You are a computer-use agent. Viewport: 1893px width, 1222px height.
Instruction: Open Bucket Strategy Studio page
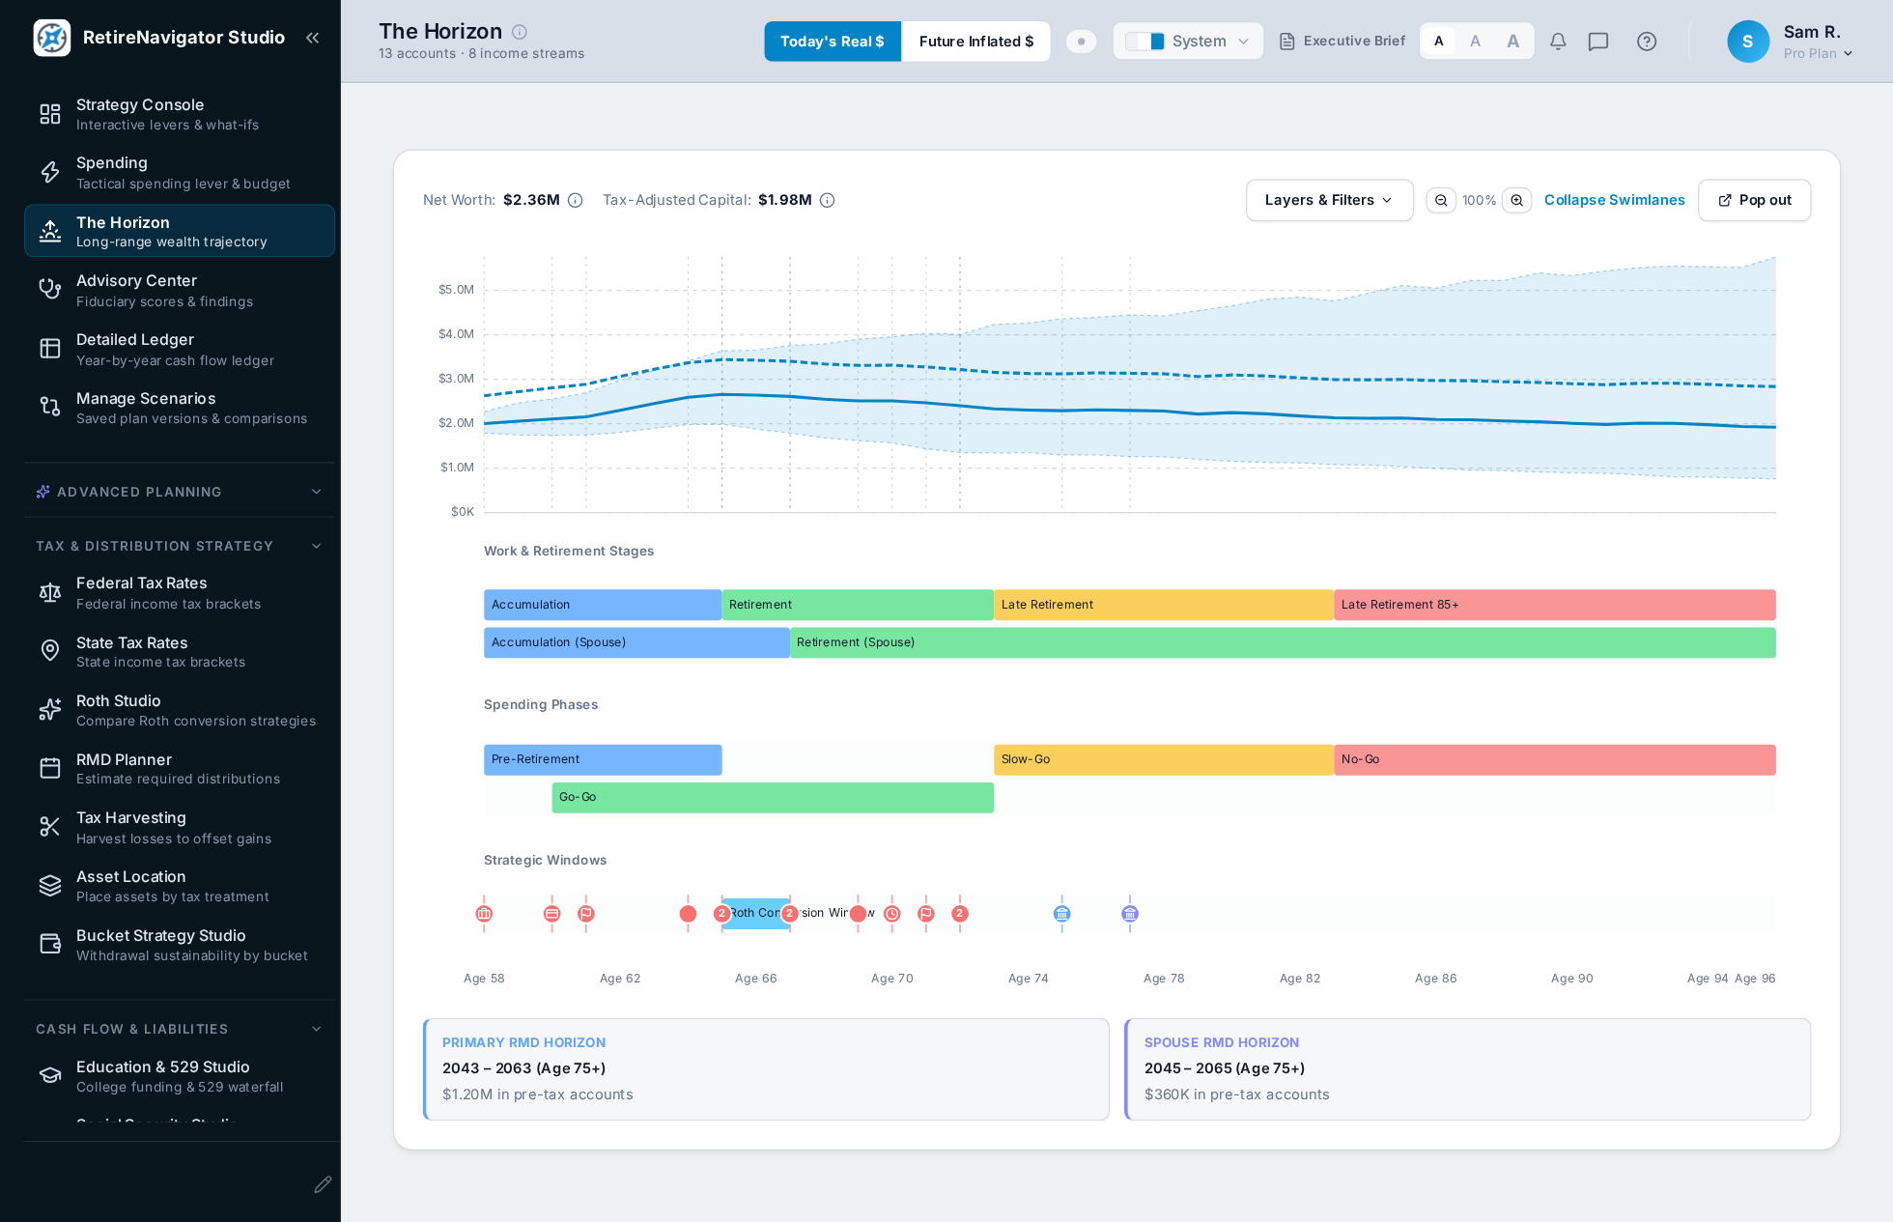pos(180,945)
